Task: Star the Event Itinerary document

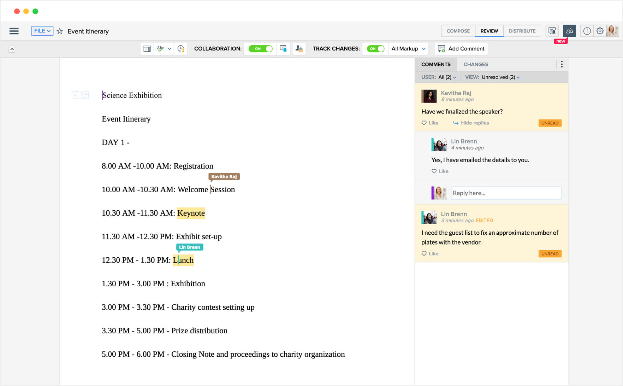Action: [x=60, y=31]
